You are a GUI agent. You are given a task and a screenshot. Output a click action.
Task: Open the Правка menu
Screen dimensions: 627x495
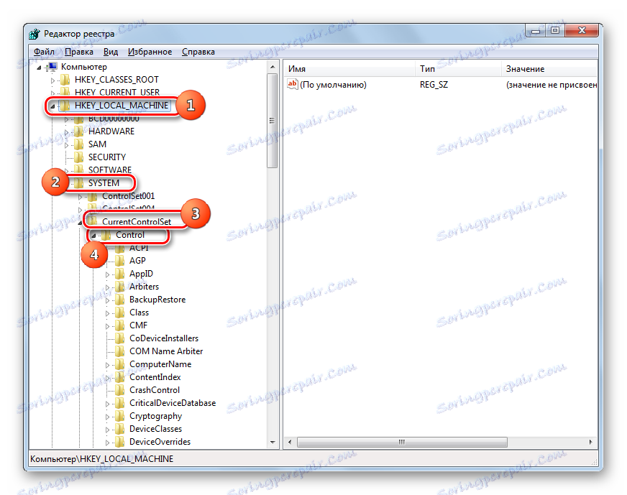point(78,51)
